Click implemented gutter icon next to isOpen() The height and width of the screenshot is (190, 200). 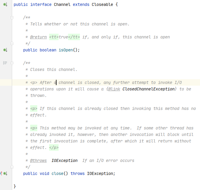5,50
